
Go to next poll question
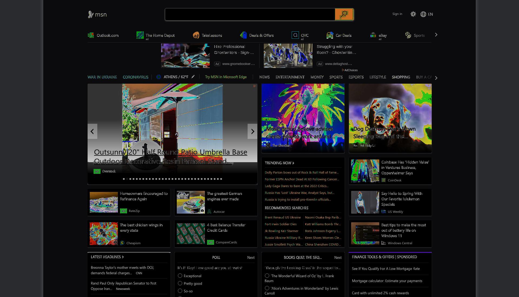point(251,257)
